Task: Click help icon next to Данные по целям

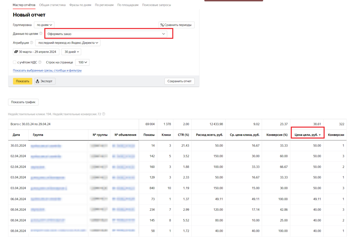Action: [41, 34]
